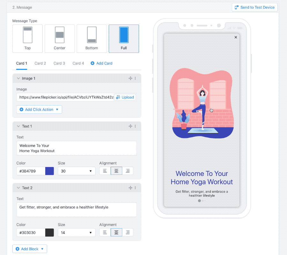The image size is (287, 255).
Task: Switch to the Card 2 tab
Action: (40, 63)
